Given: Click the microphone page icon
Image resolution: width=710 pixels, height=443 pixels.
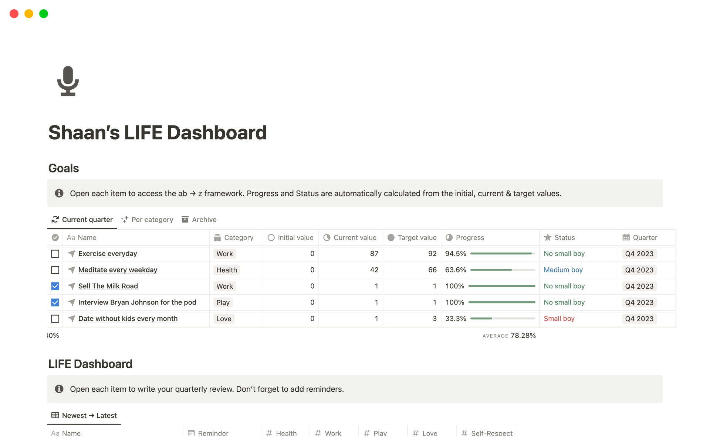Looking at the screenshot, I should click(x=68, y=81).
